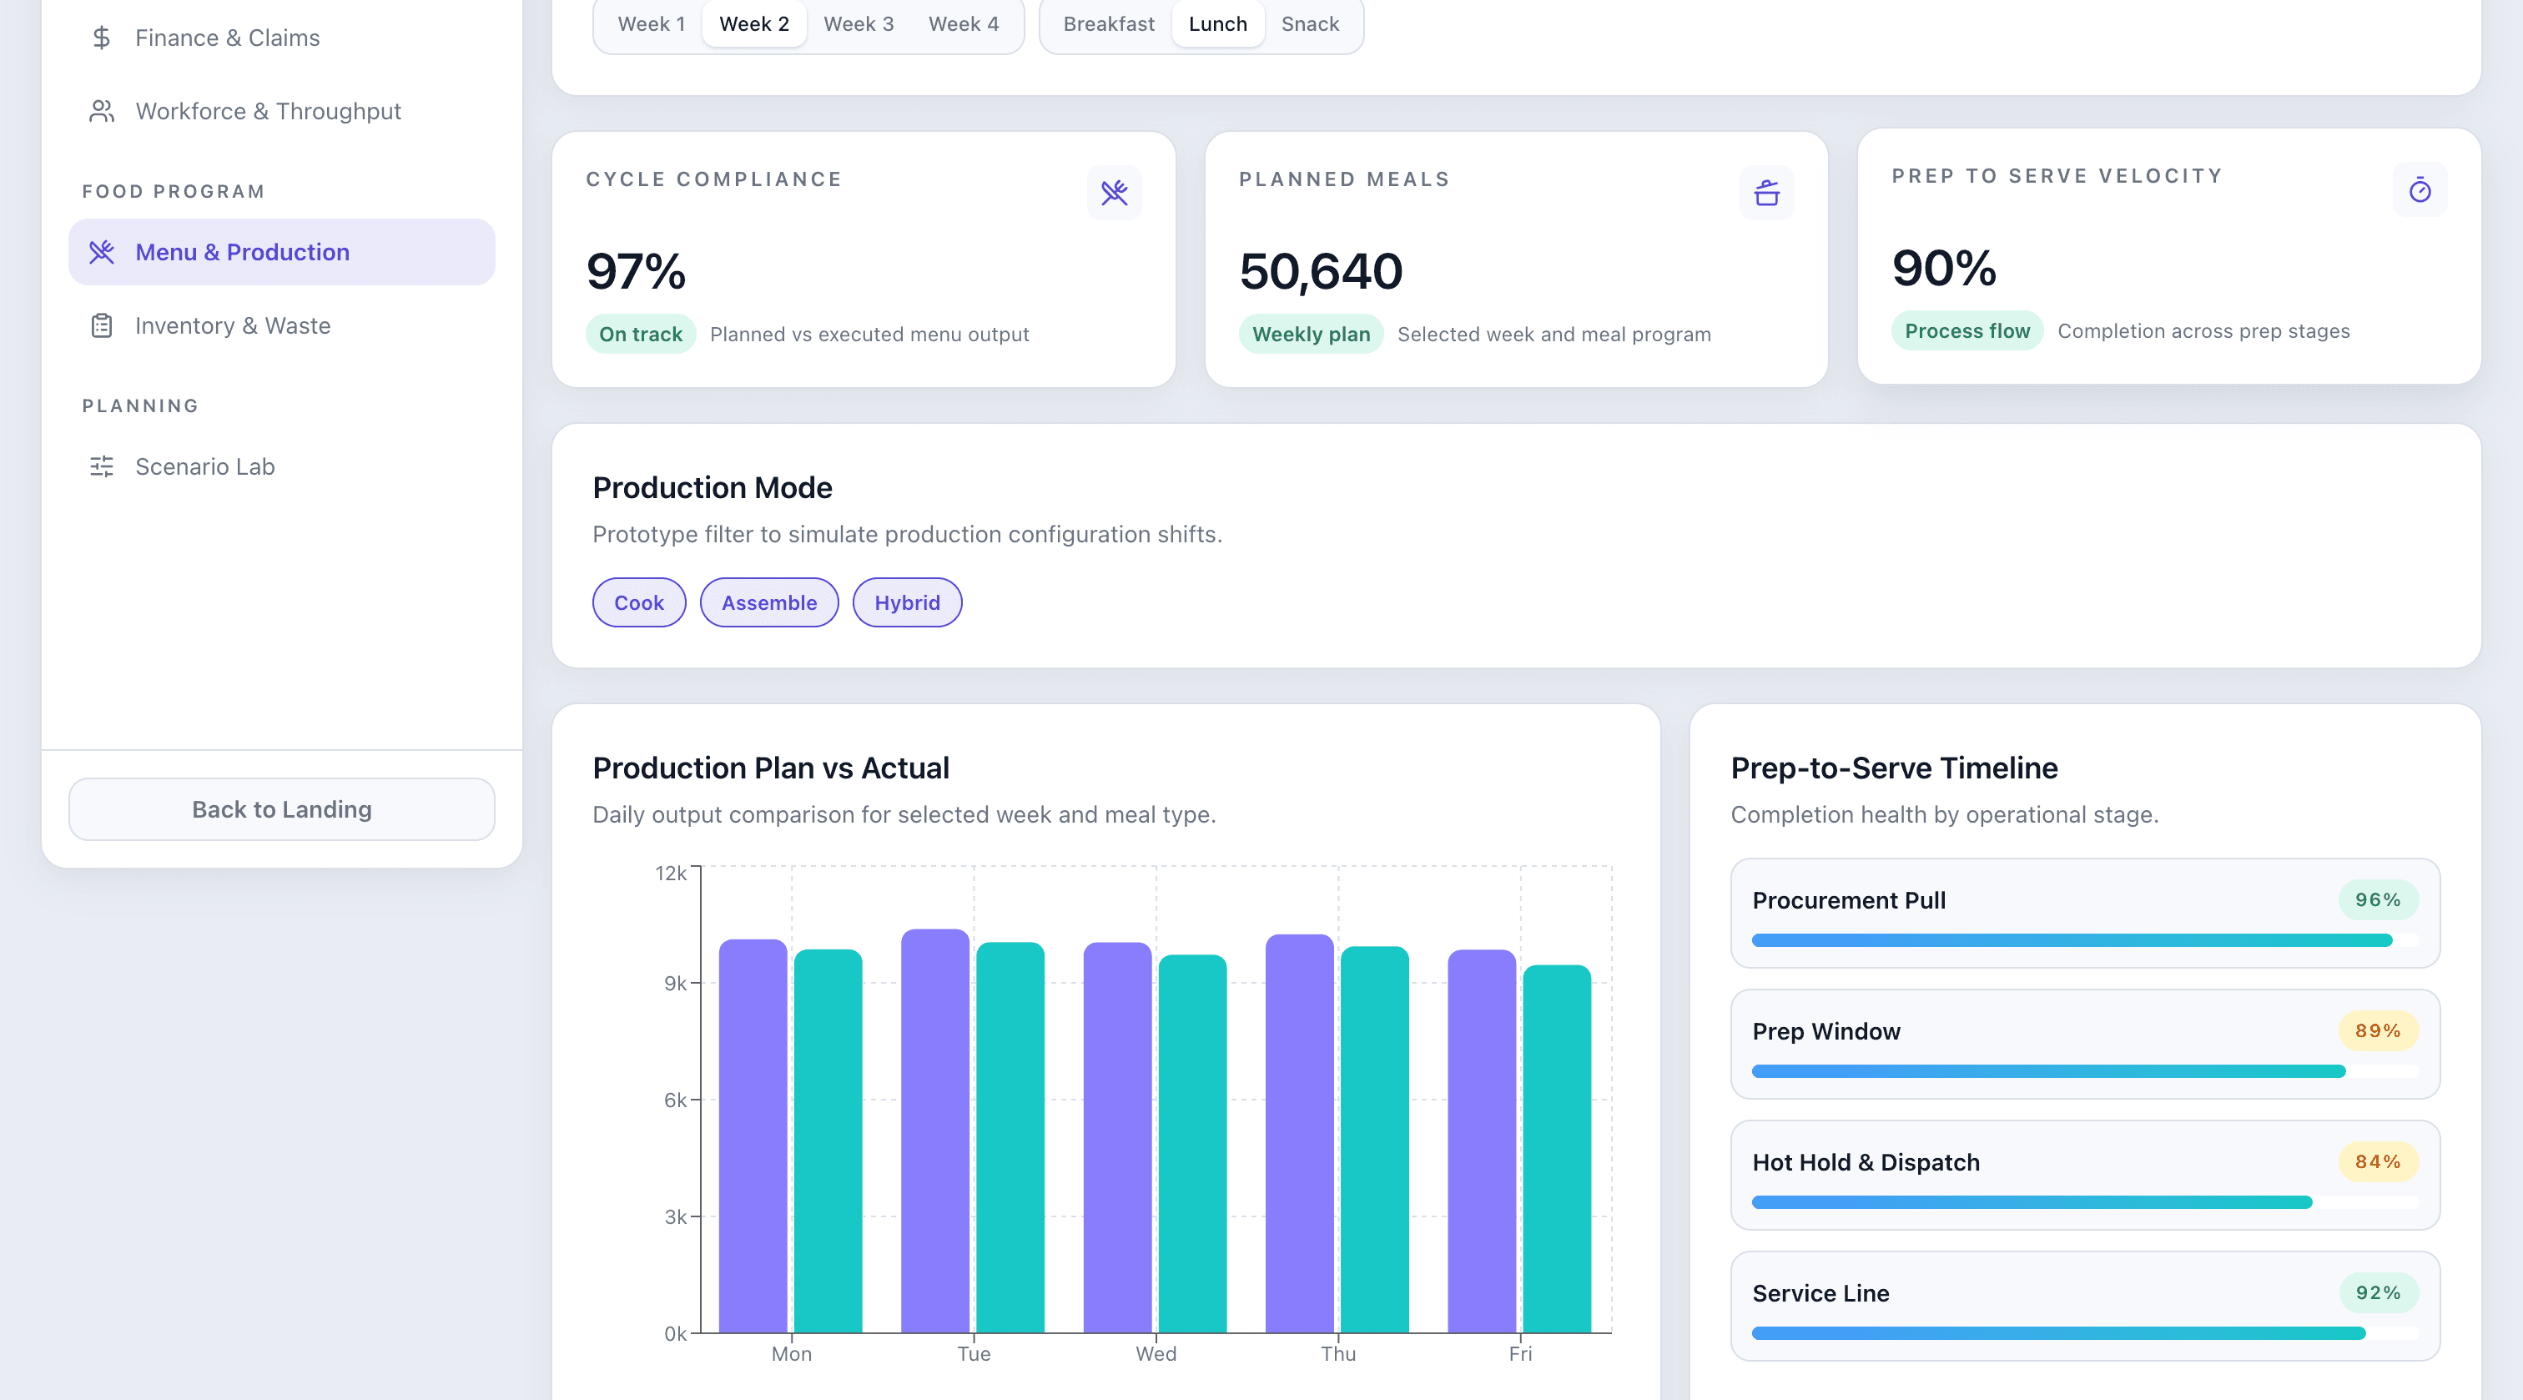The height and width of the screenshot is (1400, 2523).
Task: Switch to the Week 3 tab
Action: [858, 23]
